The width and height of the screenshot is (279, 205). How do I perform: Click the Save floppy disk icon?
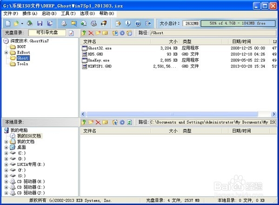click(x=40, y=23)
